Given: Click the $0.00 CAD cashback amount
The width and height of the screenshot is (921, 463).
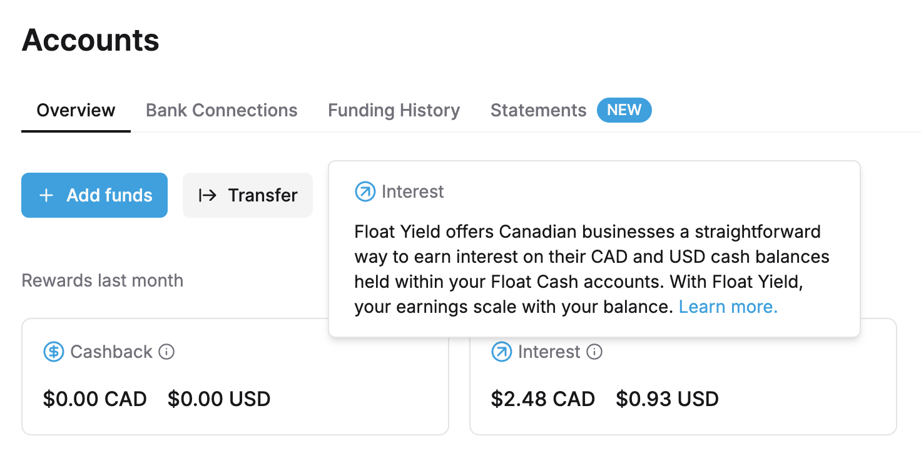Looking at the screenshot, I should click(94, 399).
